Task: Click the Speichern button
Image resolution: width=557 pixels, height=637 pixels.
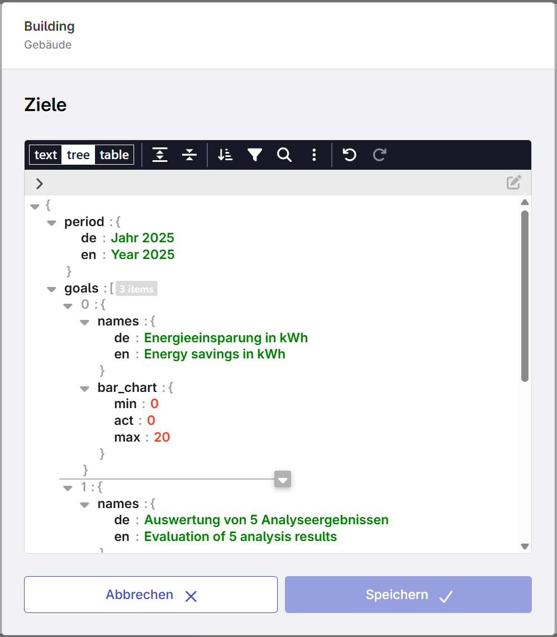Action: [408, 595]
